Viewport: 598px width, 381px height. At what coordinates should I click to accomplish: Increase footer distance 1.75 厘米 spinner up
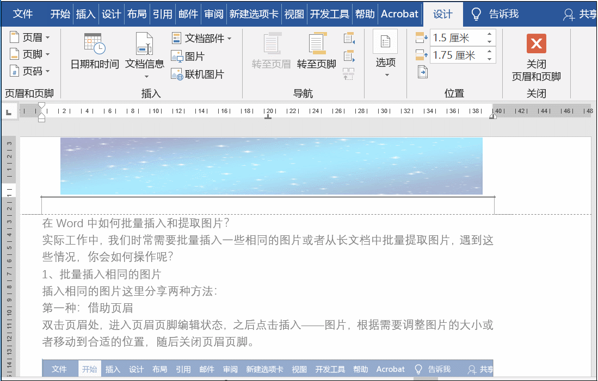tap(489, 52)
